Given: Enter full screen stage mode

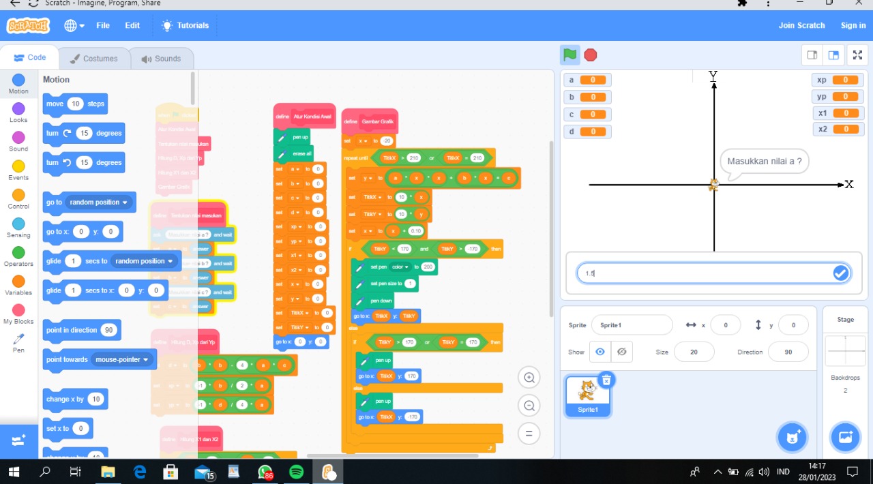Looking at the screenshot, I should pyautogui.click(x=858, y=55).
